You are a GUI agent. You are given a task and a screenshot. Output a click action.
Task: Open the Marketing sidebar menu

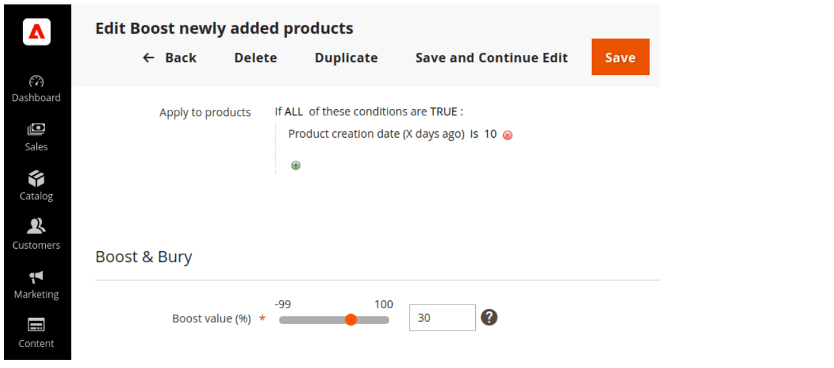[36, 284]
